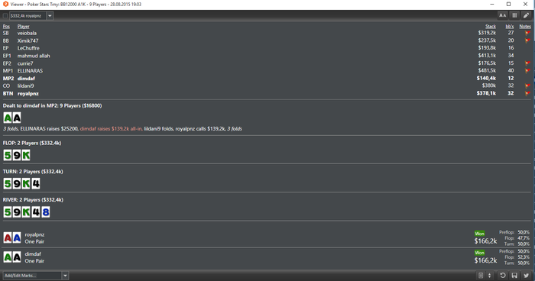Share the hand via the Twitter icon
Image resolution: width=535 pixels, height=281 pixels.
[x=526, y=276]
